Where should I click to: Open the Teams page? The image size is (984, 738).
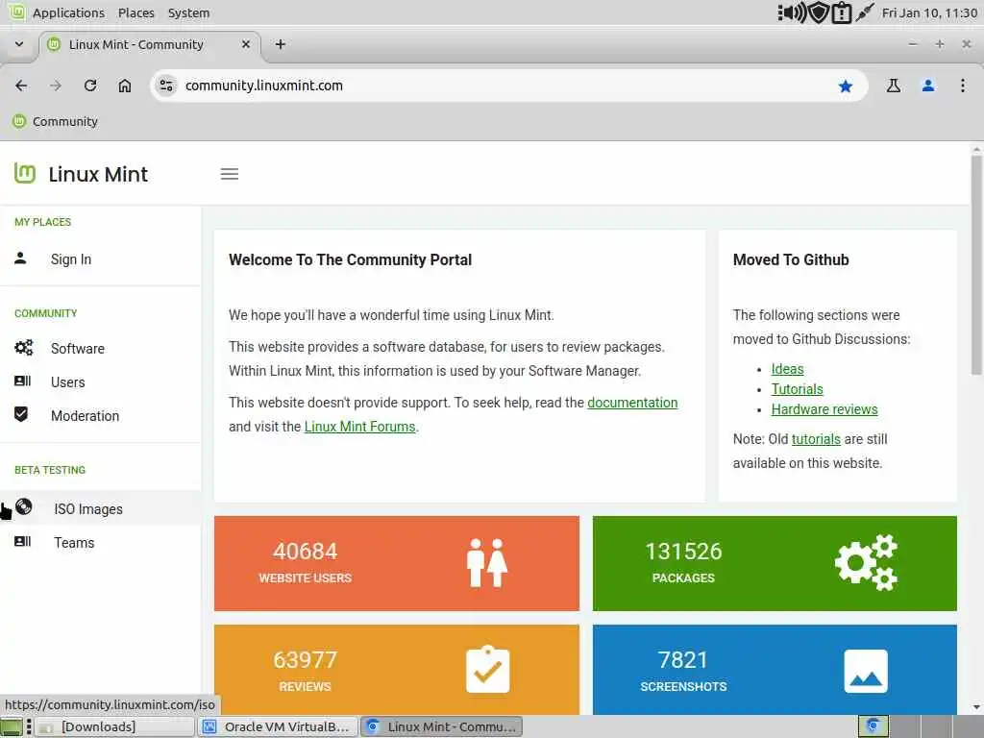[x=74, y=543]
